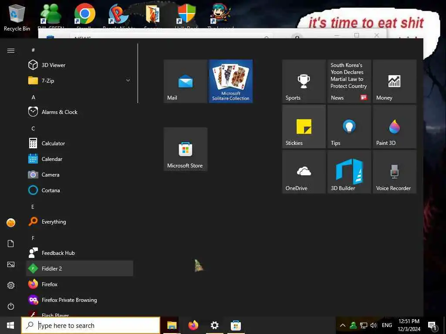
Task: Open the Action Center notifications
Action: click(x=432, y=326)
